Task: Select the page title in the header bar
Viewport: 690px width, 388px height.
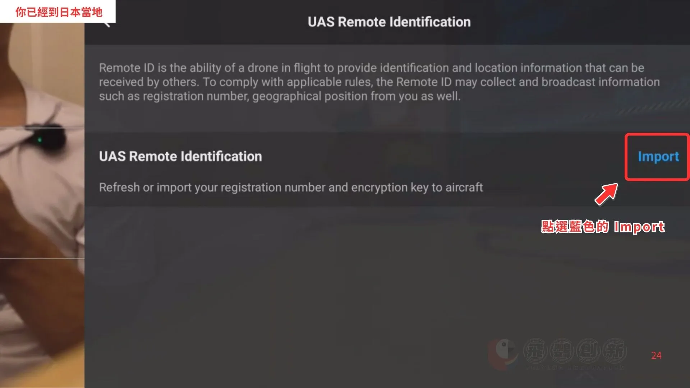Action: point(389,22)
